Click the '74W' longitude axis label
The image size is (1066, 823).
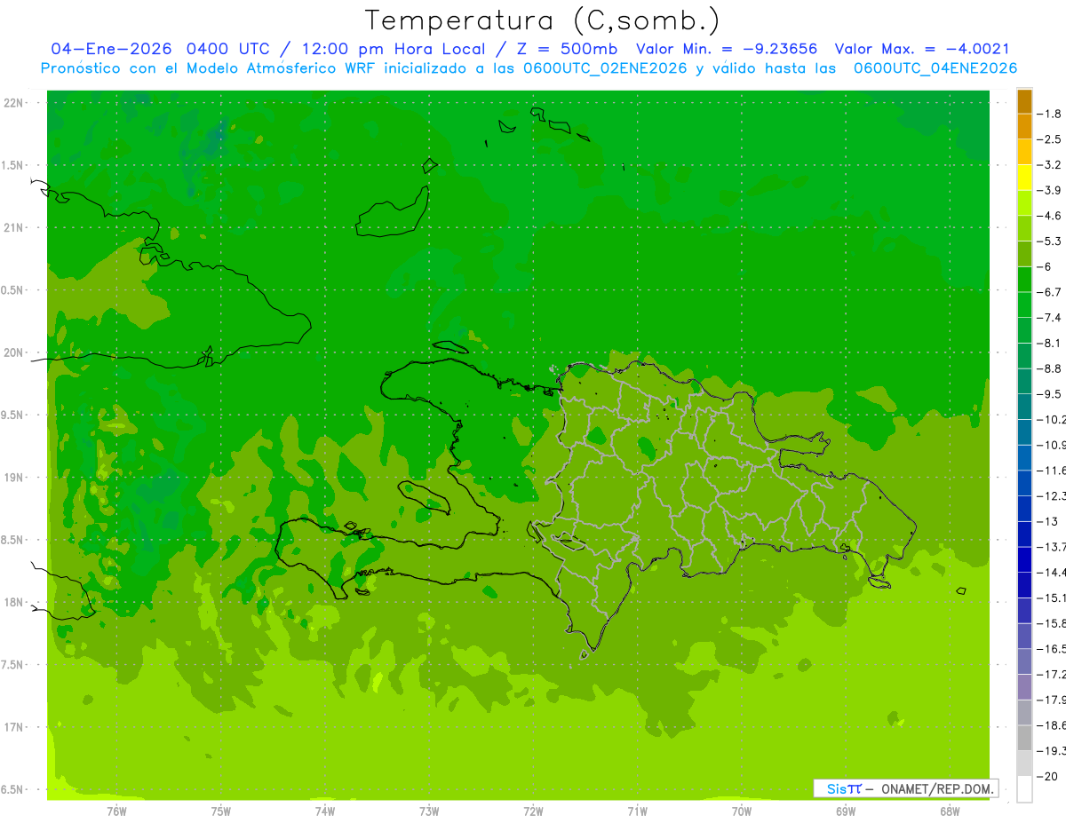coord(325,811)
